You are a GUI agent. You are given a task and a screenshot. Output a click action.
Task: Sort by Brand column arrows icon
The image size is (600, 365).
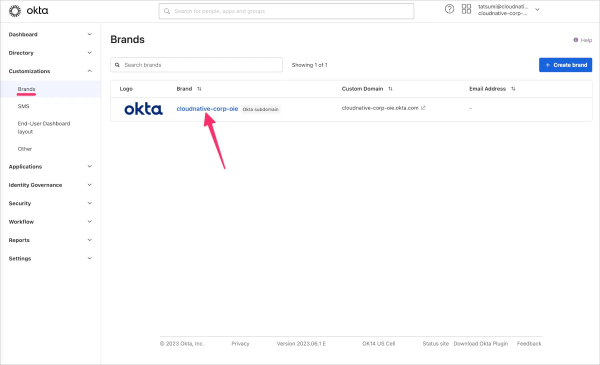coord(199,89)
